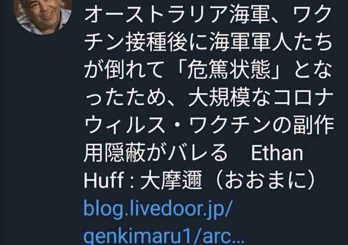Click the name Ethan in tweet
The width and height of the screenshot is (348, 245).
tap(277, 153)
